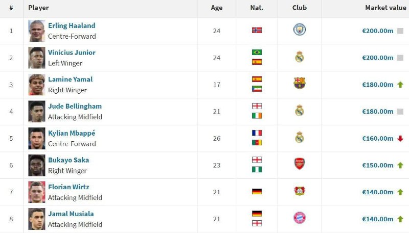Click Vinicius Junior's portrait thumbnail
The image size is (409, 233).
coord(37,58)
